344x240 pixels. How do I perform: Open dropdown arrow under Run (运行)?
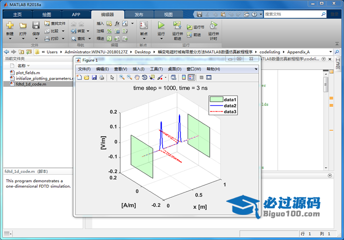point(162,39)
